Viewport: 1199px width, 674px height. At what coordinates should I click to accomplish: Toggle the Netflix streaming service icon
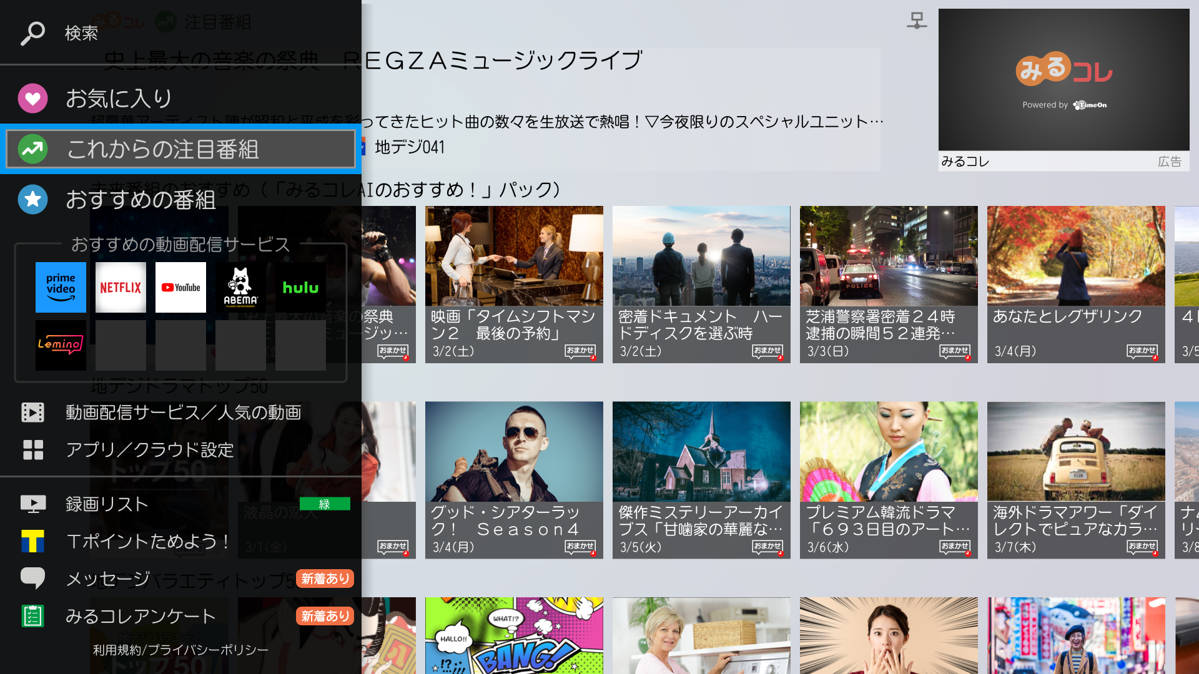(x=121, y=286)
